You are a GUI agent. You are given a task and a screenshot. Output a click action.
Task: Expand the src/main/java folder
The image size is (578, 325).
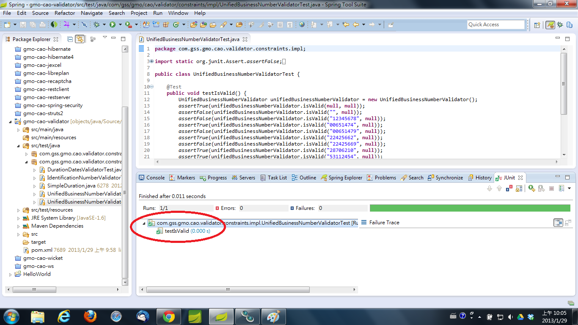coord(19,129)
